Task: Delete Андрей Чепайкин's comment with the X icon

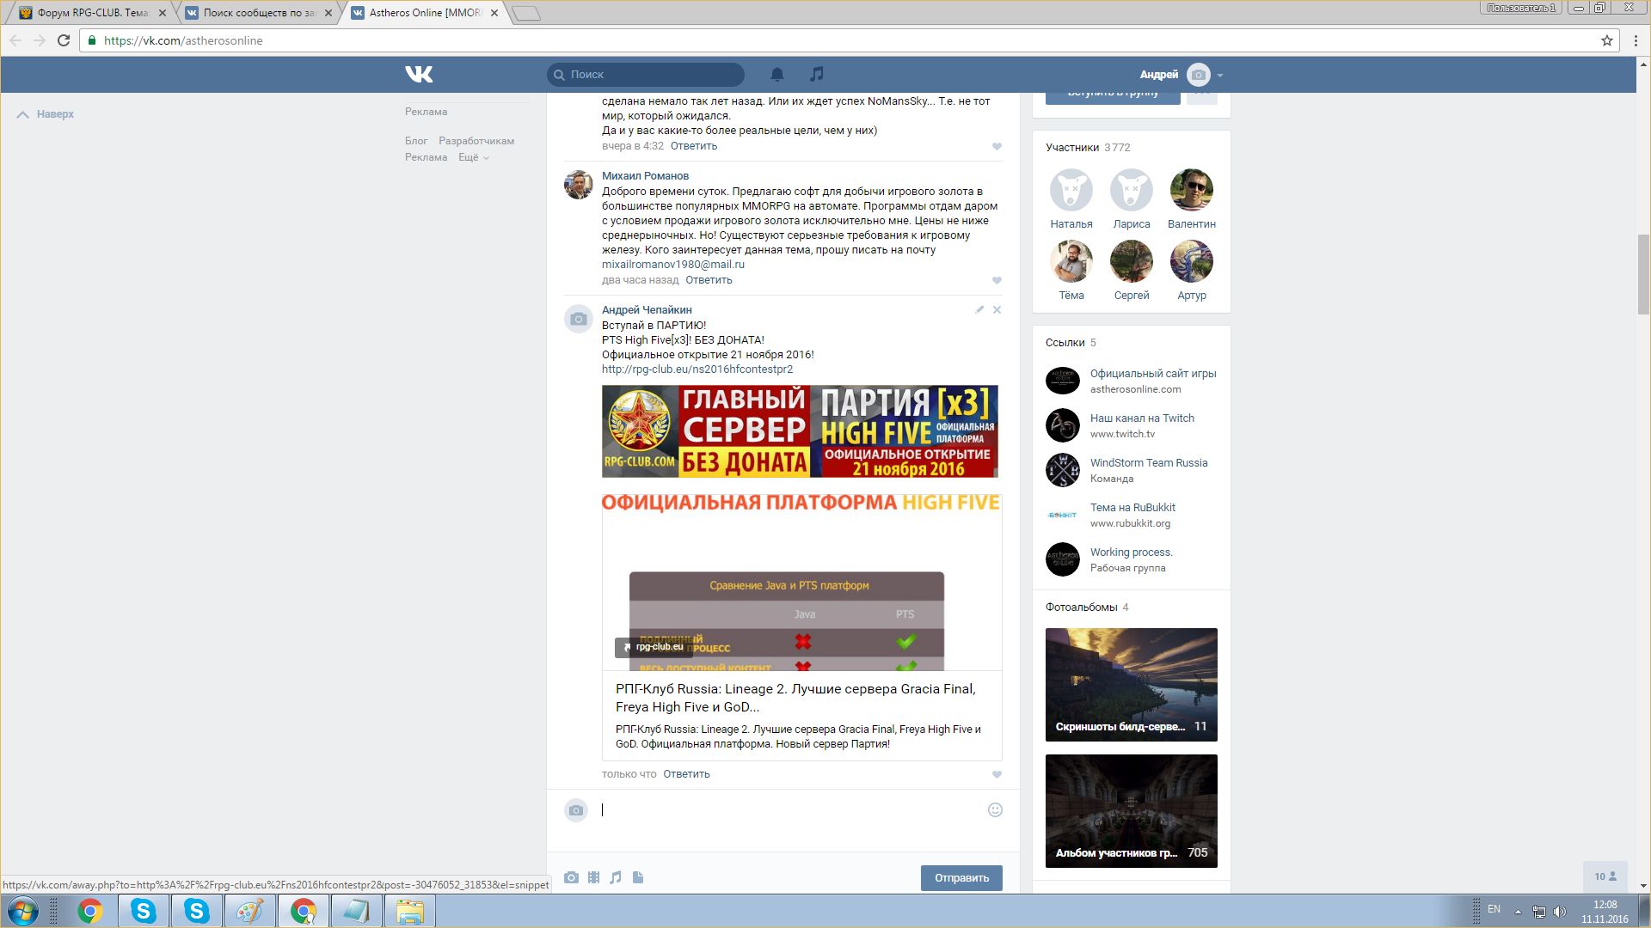Action: pos(997,309)
